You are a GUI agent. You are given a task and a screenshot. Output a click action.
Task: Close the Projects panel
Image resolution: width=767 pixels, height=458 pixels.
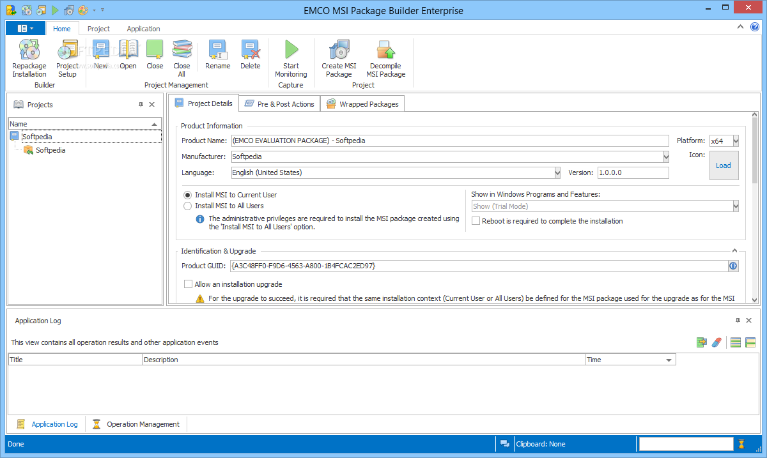152,105
